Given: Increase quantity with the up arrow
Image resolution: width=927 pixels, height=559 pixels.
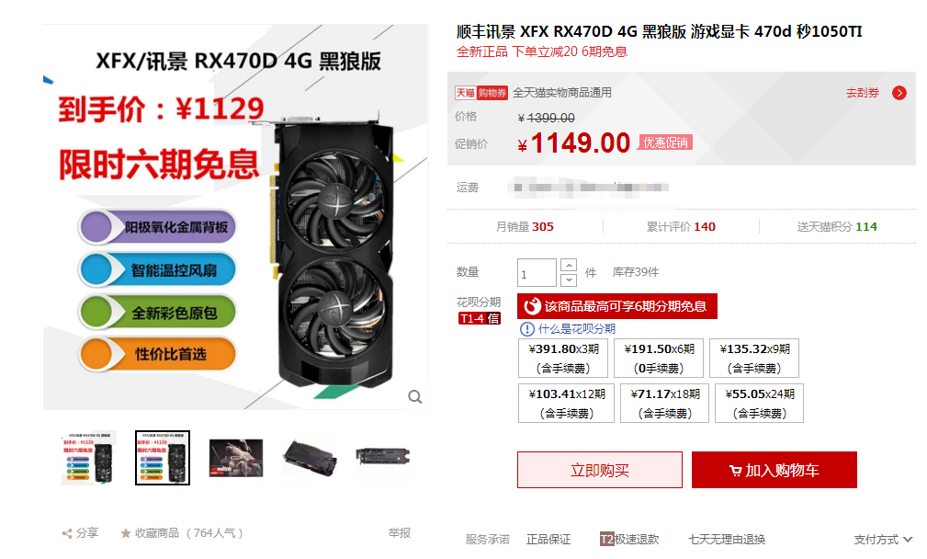Looking at the screenshot, I should point(569,265).
